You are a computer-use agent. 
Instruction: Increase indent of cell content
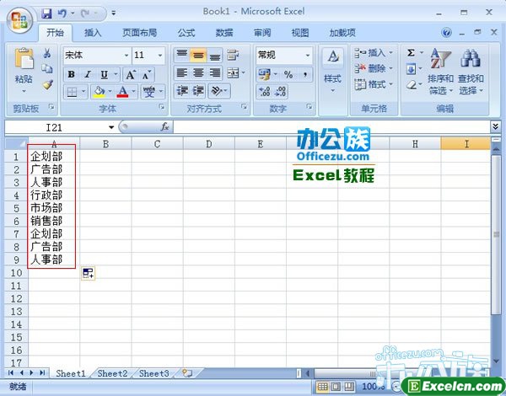click(199, 91)
